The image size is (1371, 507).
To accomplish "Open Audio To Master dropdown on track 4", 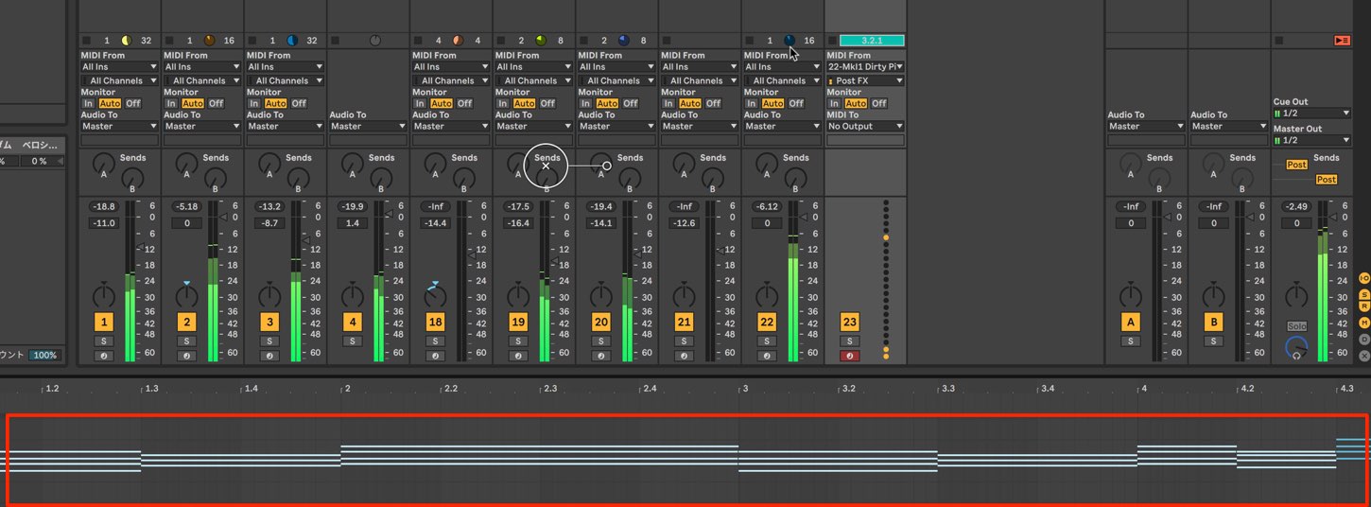I will click(x=368, y=126).
